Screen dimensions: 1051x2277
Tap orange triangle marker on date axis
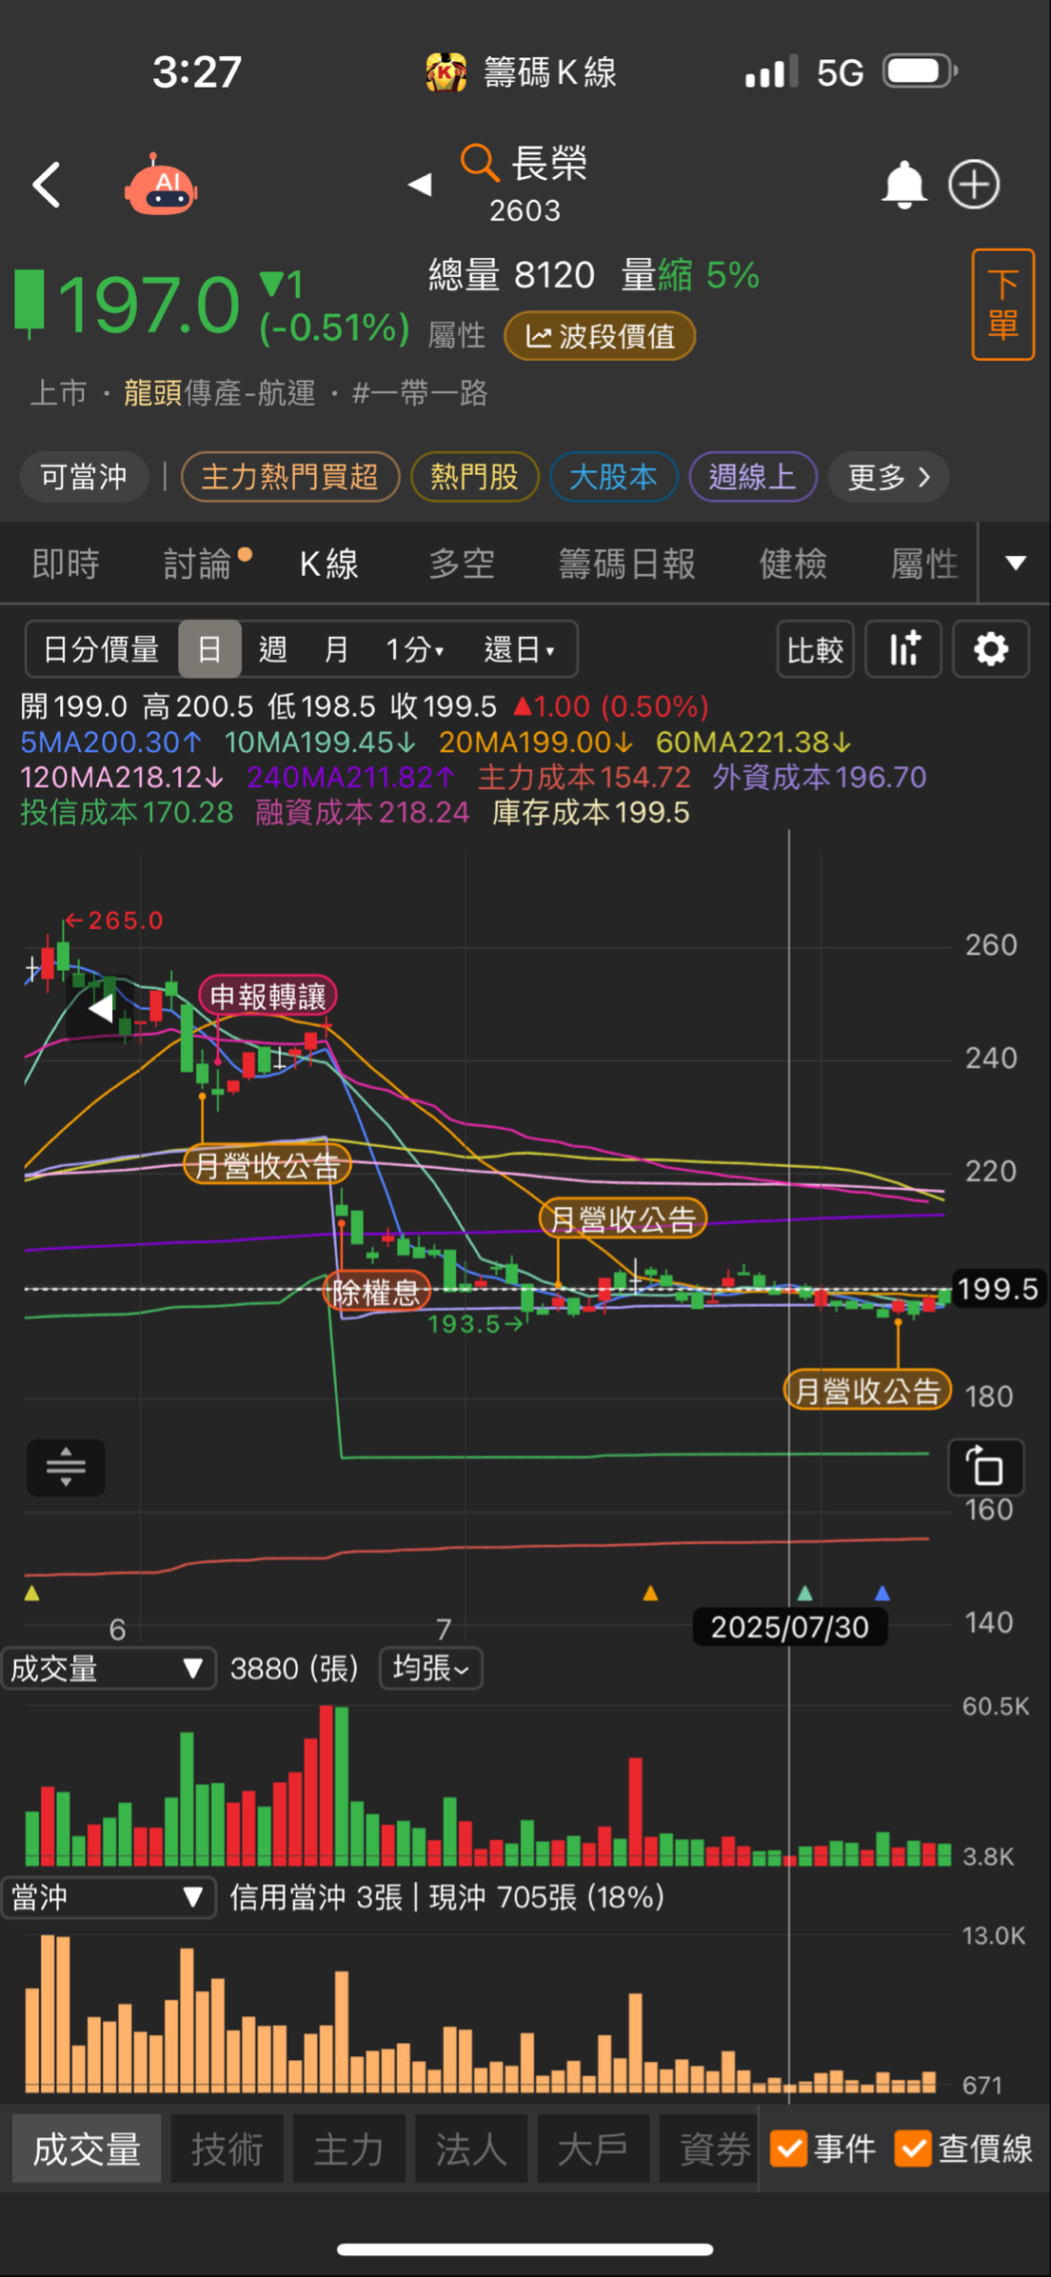coord(650,1593)
